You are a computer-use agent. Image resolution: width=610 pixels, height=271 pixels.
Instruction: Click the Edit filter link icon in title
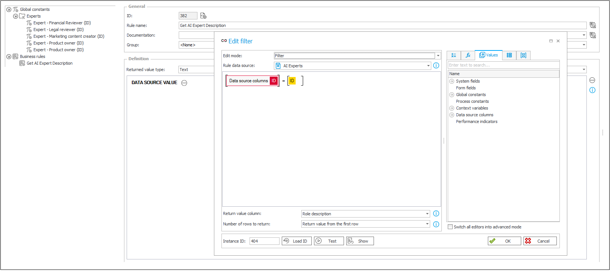coord(224,41)
